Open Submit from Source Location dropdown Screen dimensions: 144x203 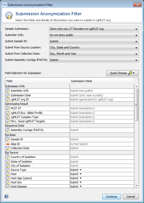[94, 47]
